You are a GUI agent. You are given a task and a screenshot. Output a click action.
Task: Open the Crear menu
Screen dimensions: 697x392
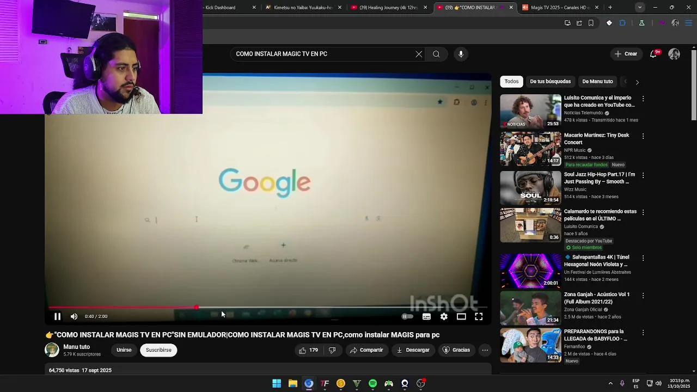[x=626, y=54]
